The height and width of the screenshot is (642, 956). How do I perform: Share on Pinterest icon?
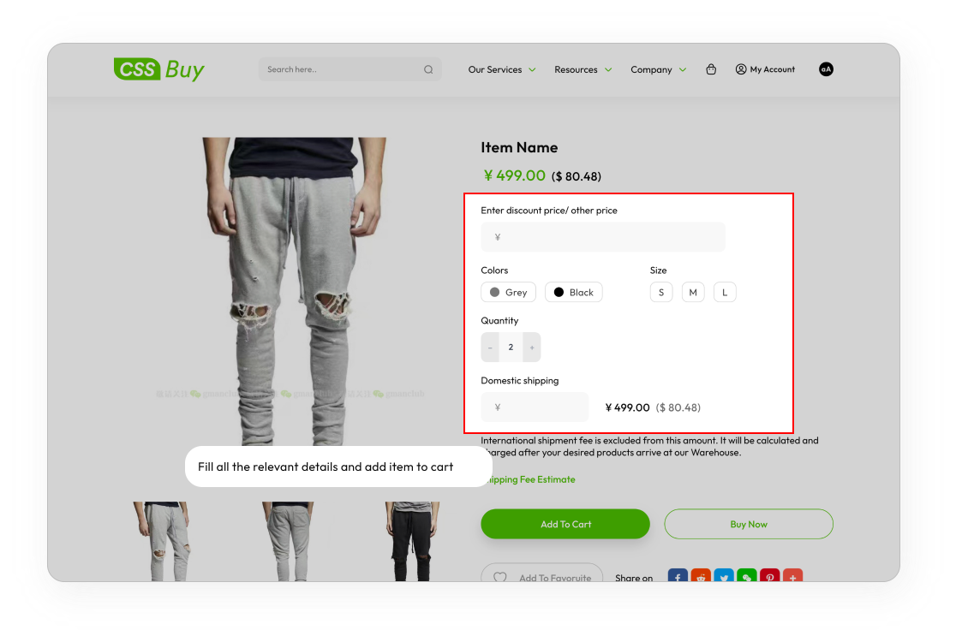point(770,575)
